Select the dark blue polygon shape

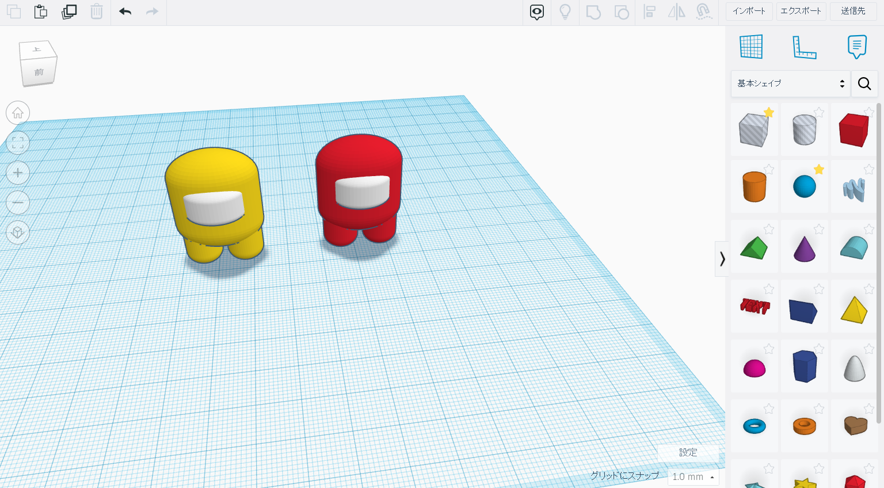click(x=804, y=367)
